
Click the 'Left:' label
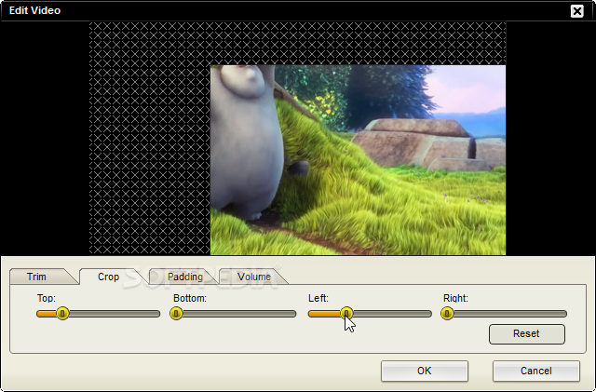point(318,298)
